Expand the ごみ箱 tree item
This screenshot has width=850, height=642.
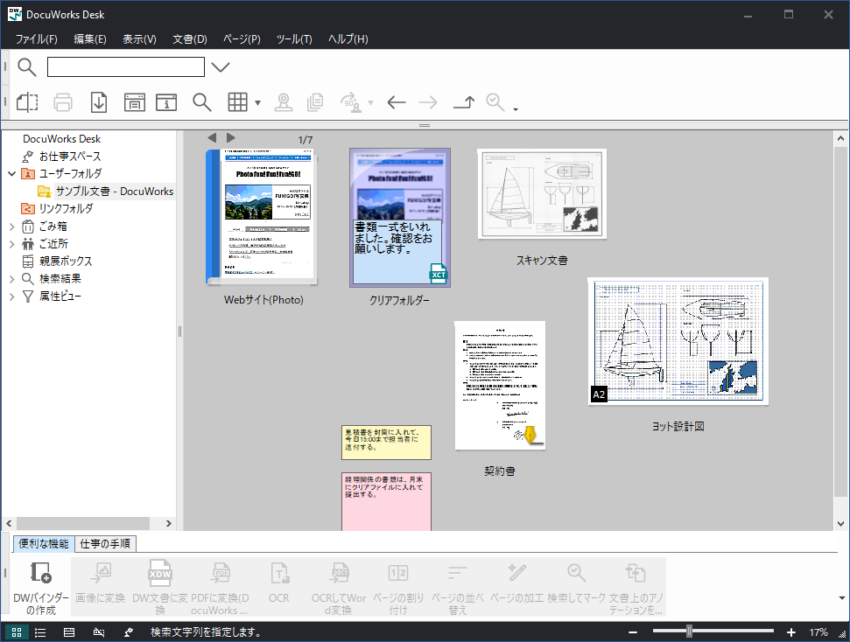pyautogui.click(x=11, y=226)
